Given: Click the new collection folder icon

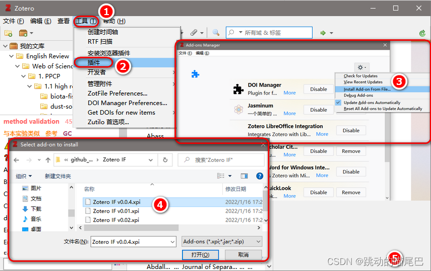Looking at the screenshot, I should coord(8,33).
